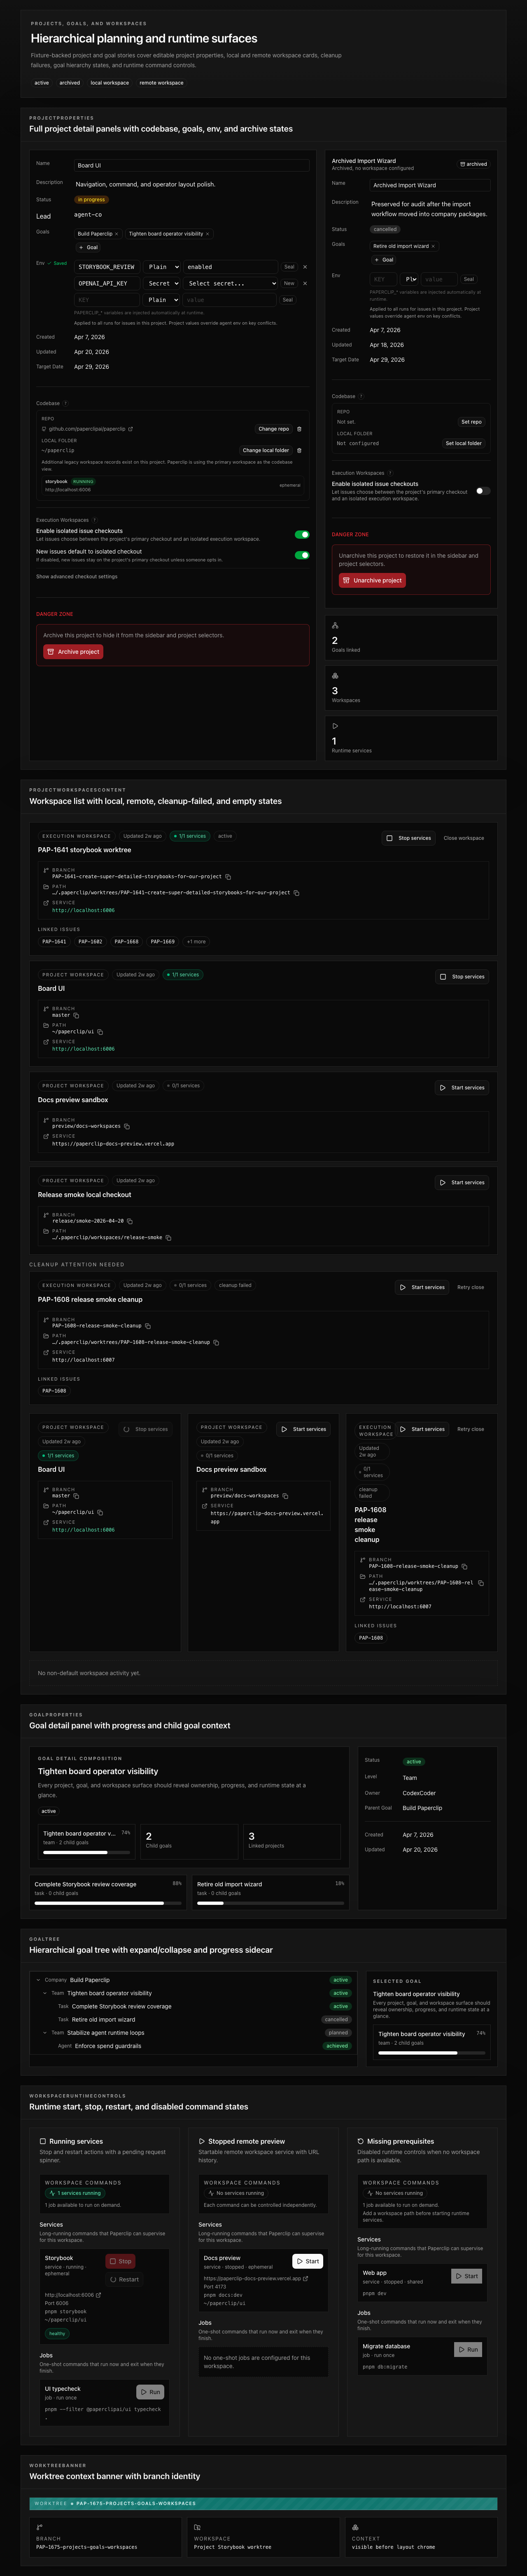The image size is (527, 2576).
Task: Select the remote workspace filter tag
Action: coord(162,83)
